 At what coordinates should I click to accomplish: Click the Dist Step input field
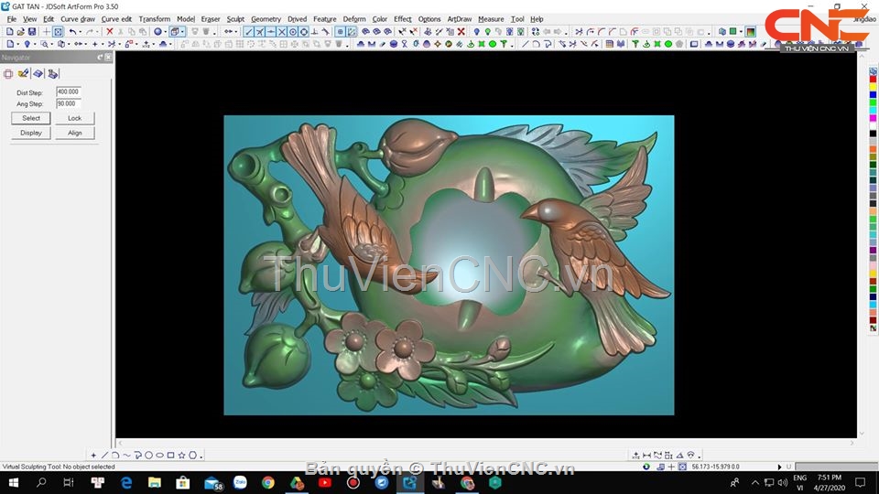pos(69,91)
